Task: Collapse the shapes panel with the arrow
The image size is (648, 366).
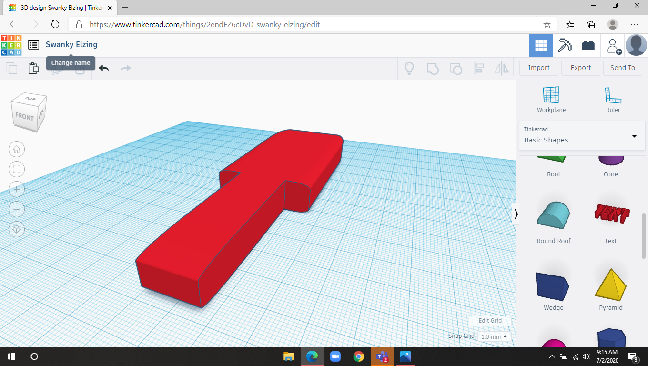Action: pos(516,214)
